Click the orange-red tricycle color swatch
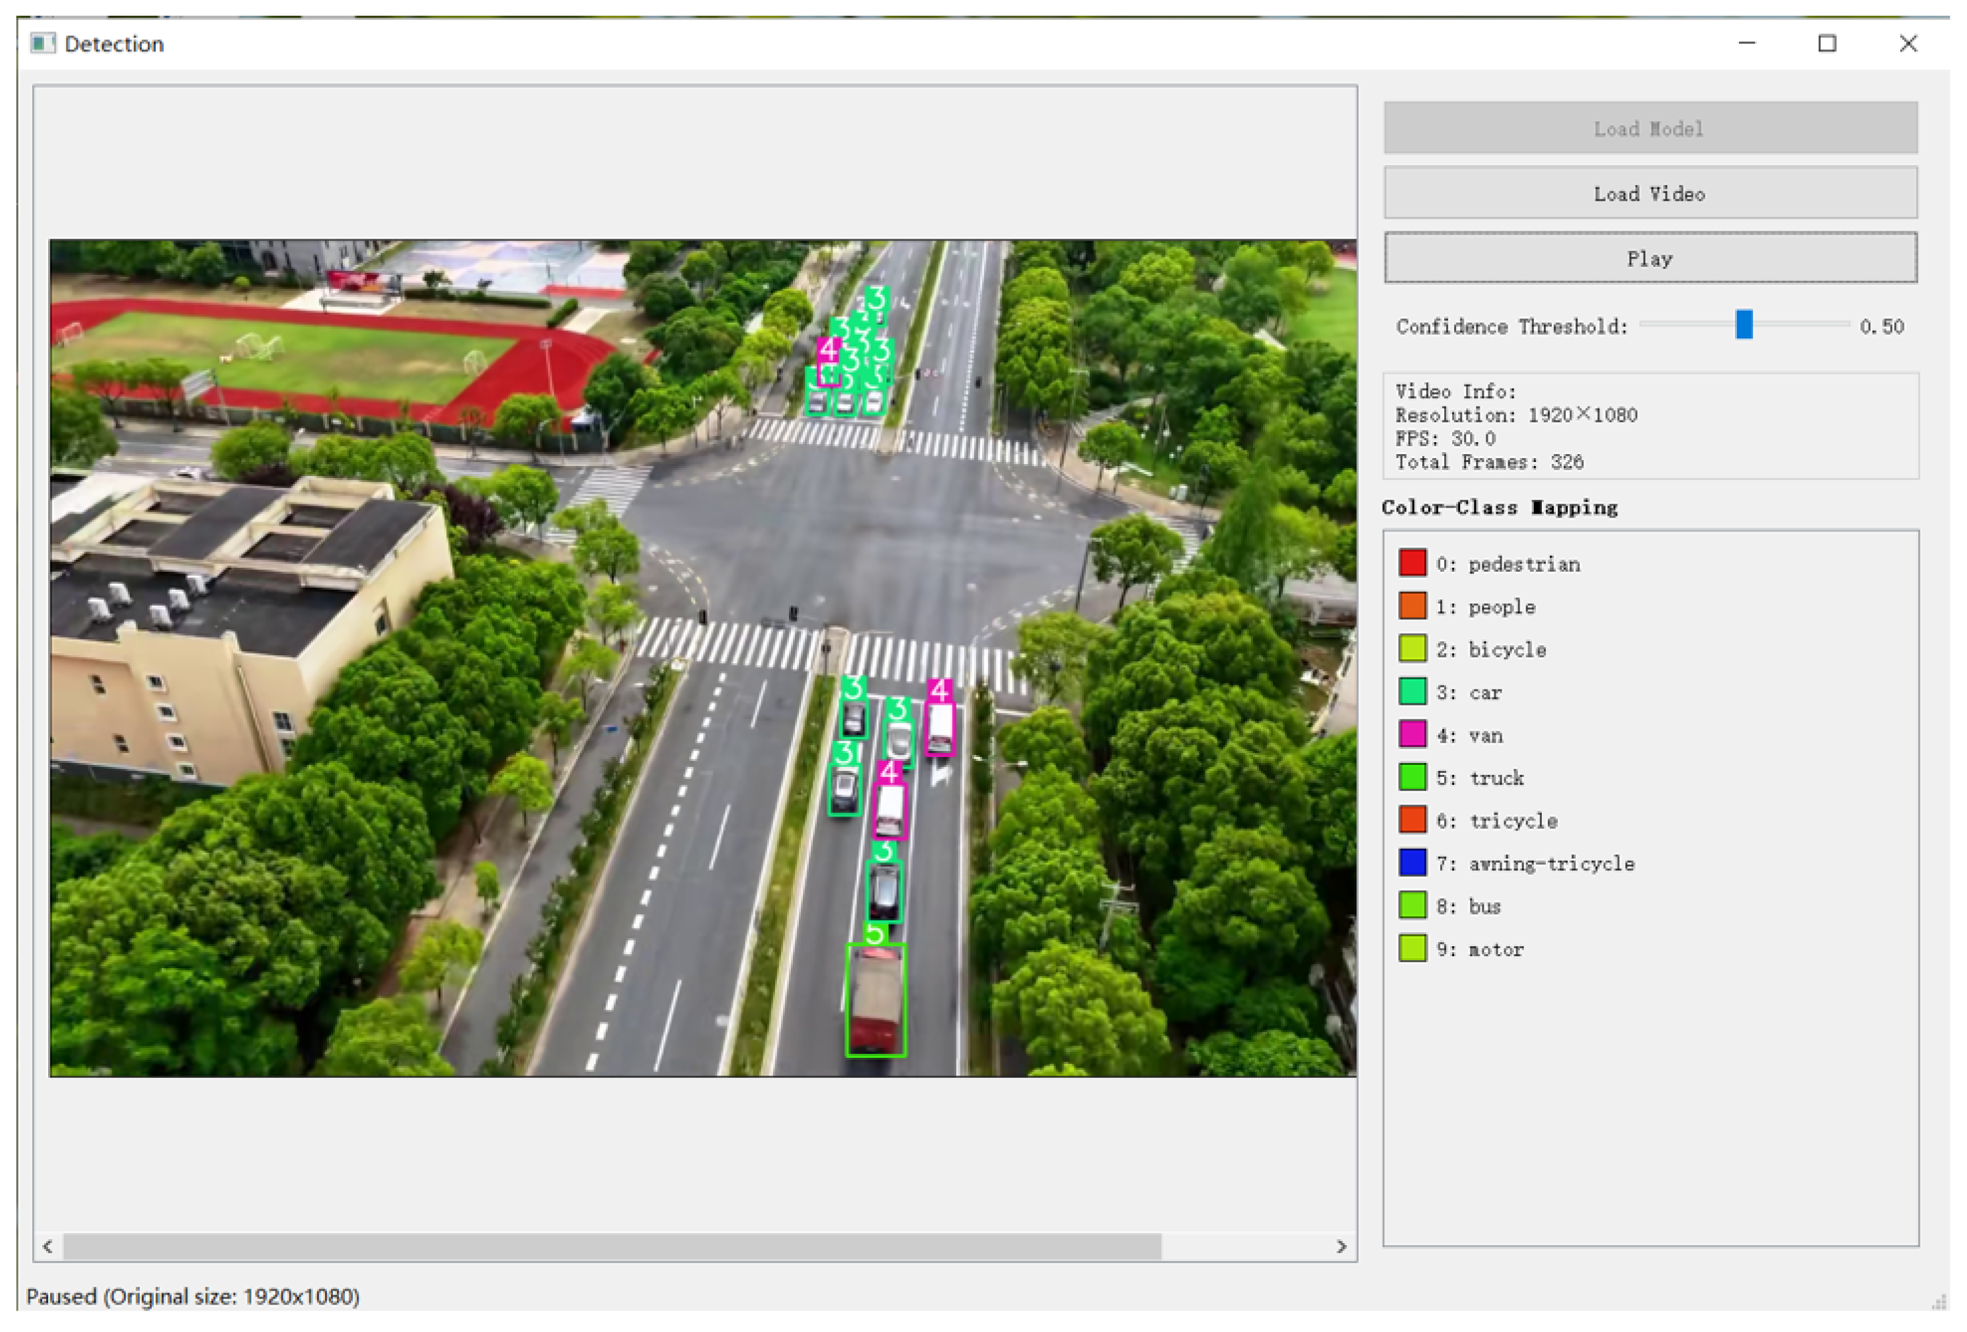 pos(1412,820)
